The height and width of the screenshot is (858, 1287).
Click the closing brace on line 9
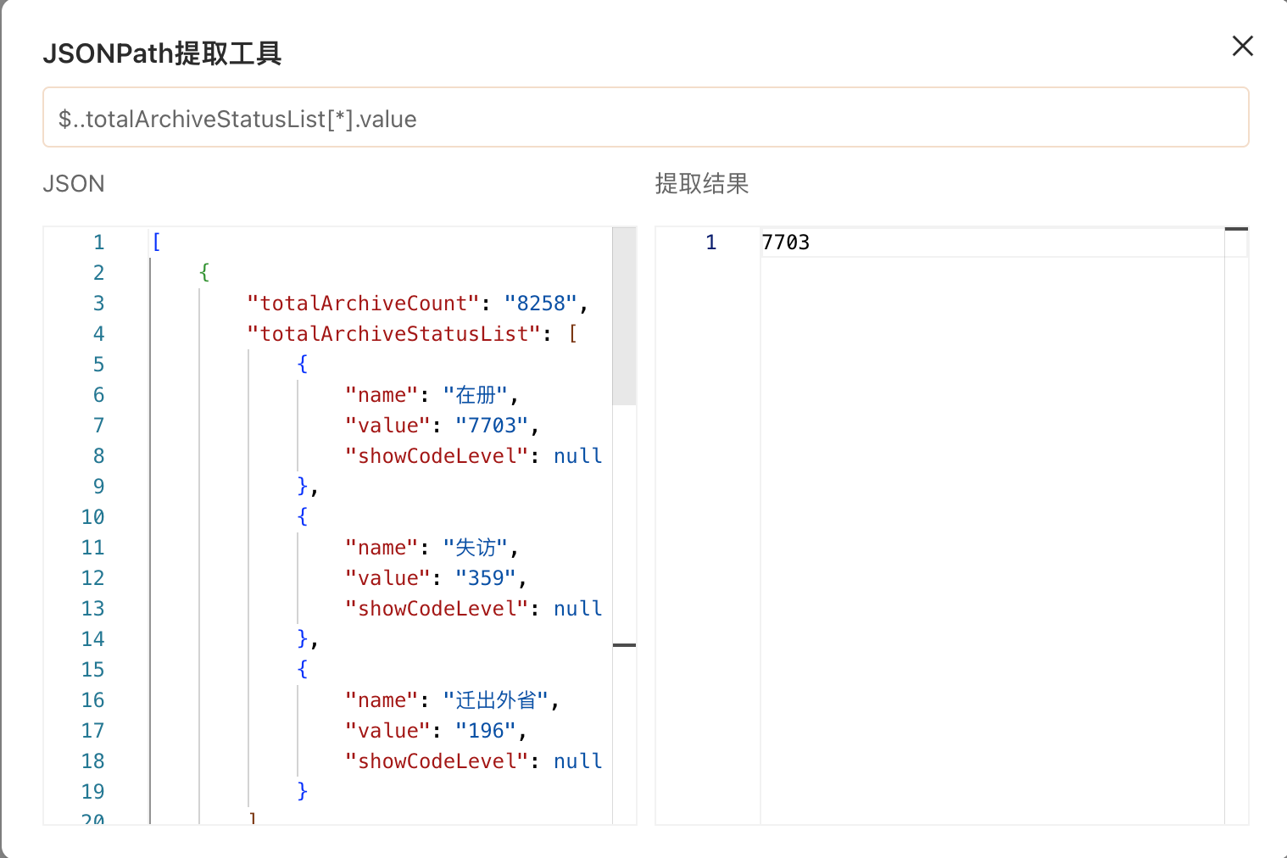coord(303,487)
